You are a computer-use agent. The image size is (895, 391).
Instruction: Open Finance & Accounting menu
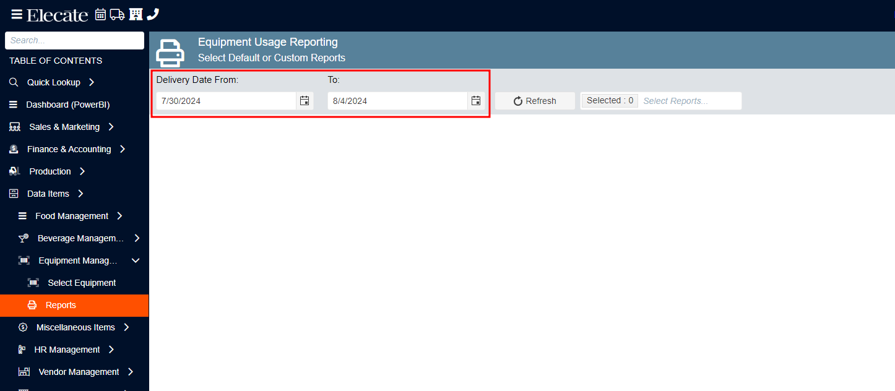(x=69, y=149)
